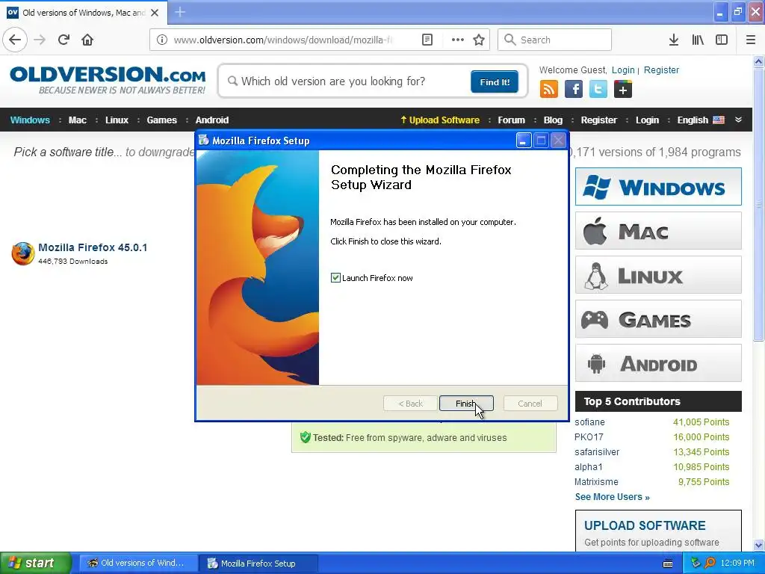Screen dimensions: 765x574
Task: Open contributor safarisilver profile
Action: point(597,452)
